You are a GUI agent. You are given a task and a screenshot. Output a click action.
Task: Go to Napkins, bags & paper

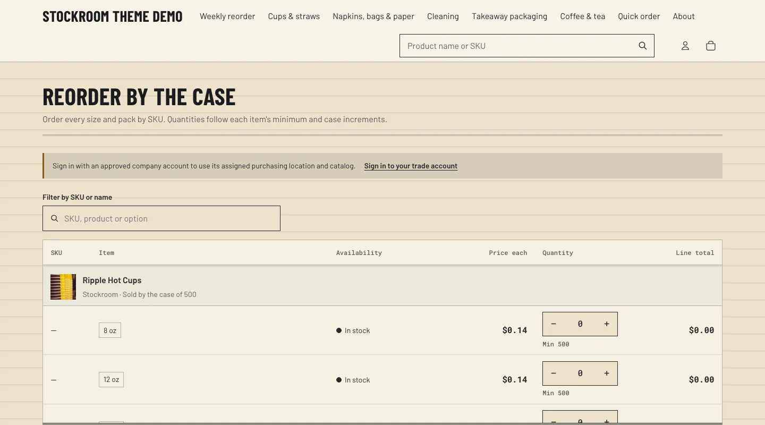(x=373, y=16)
